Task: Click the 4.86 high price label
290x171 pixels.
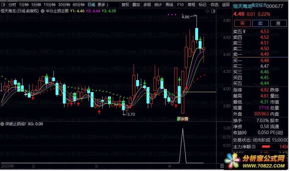Action: click(x=185, y=17)
